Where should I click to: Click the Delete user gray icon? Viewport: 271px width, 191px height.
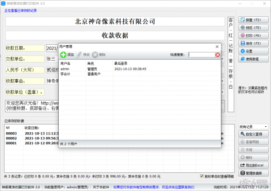click(95, 55)
